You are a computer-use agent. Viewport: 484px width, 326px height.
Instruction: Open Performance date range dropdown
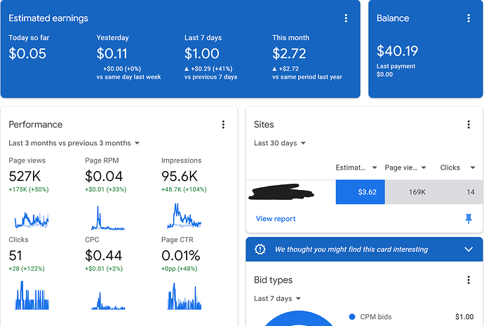pos(74,143)
